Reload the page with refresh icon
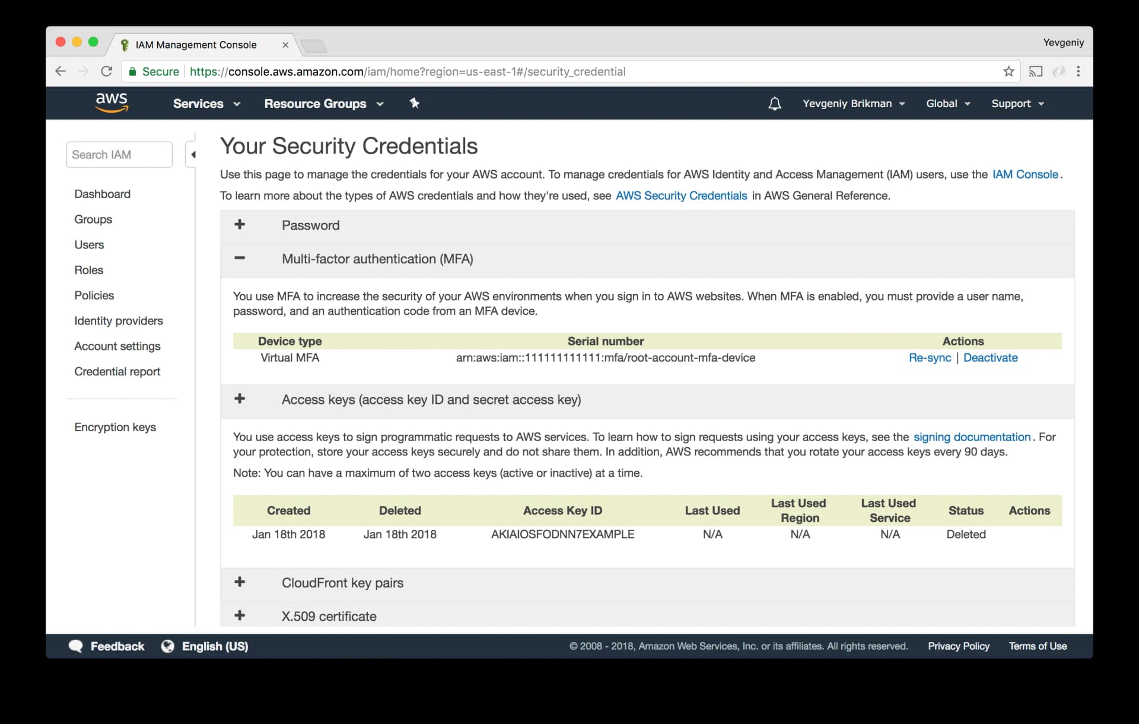Image resolution: width=1139 pixels, height=724 pixels. point(107,71)
